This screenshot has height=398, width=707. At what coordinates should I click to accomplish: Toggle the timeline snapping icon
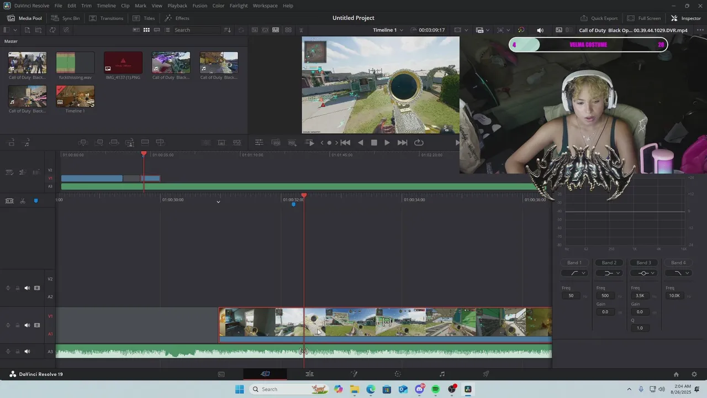pyautogui.click(x=9, y=201)
